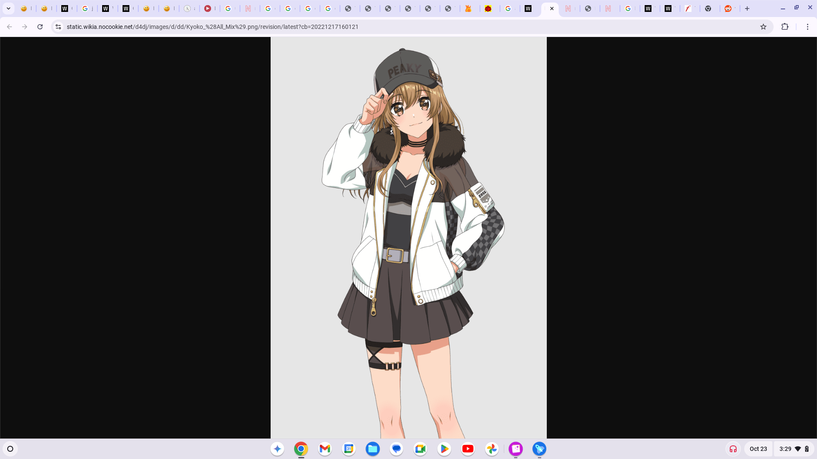Screen dimensions: 817x459
Task: Switch to the gray Chrome-icon tab
Action: 708,8
